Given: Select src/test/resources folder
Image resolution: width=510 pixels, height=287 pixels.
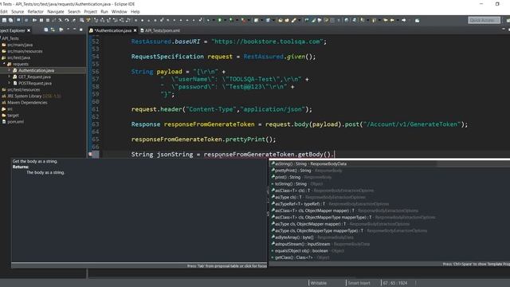Looking at the screenshot, I should 23,89.
